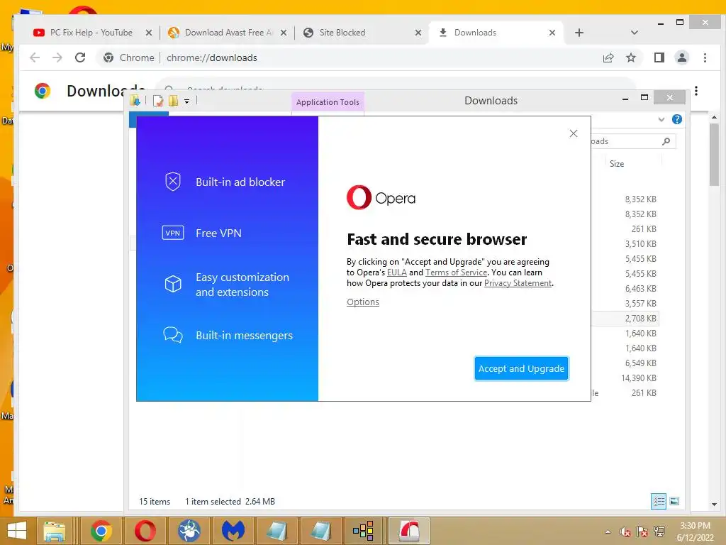Switch to the Site Blocked tab

[342, 33]
